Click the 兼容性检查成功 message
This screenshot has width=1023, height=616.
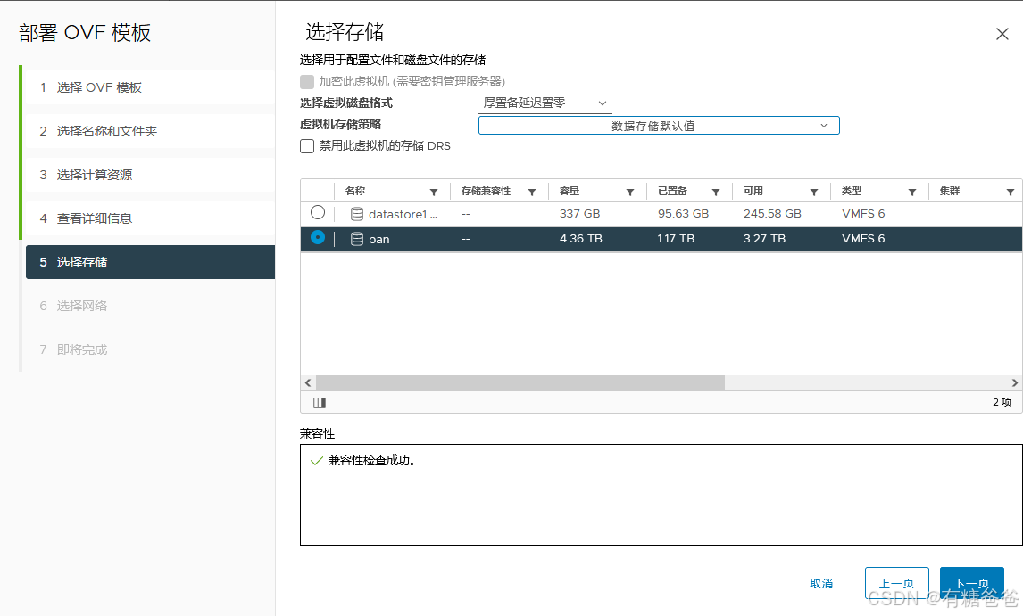[372, 460]
